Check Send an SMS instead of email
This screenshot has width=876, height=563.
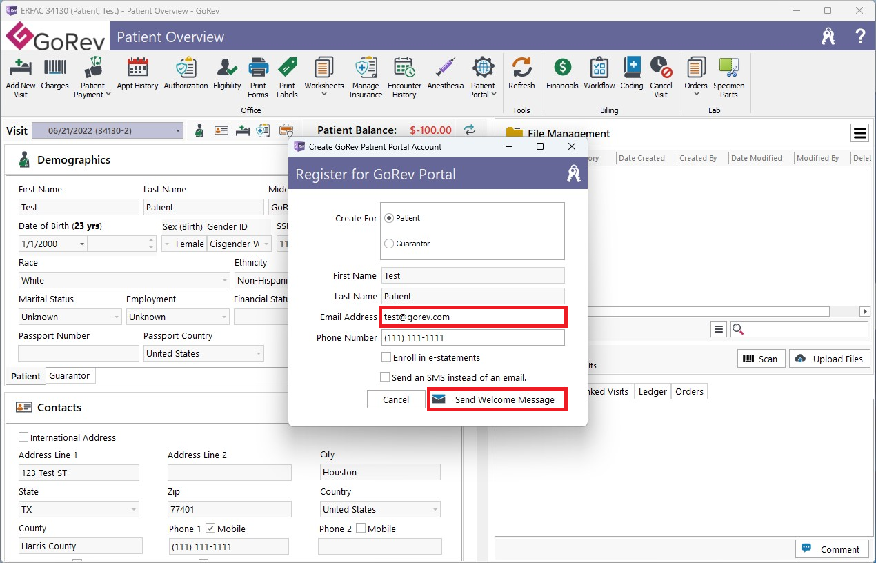(386, 377)
